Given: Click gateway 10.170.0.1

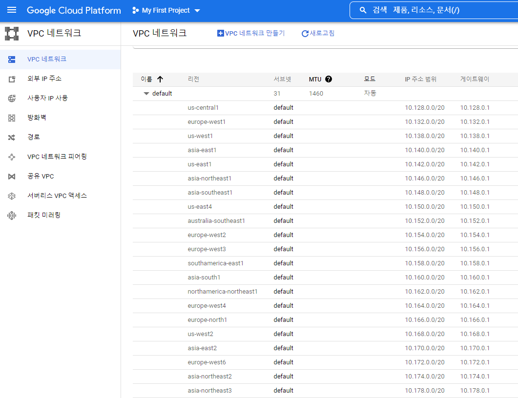Looking at the screenshot, I should 475,348.
